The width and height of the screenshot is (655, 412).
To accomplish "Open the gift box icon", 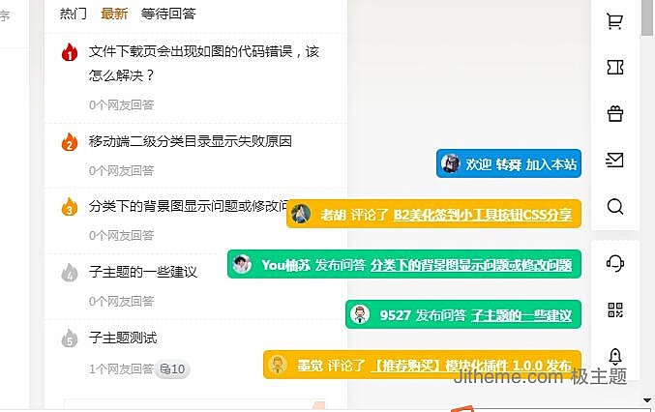I will pos(615,113).
